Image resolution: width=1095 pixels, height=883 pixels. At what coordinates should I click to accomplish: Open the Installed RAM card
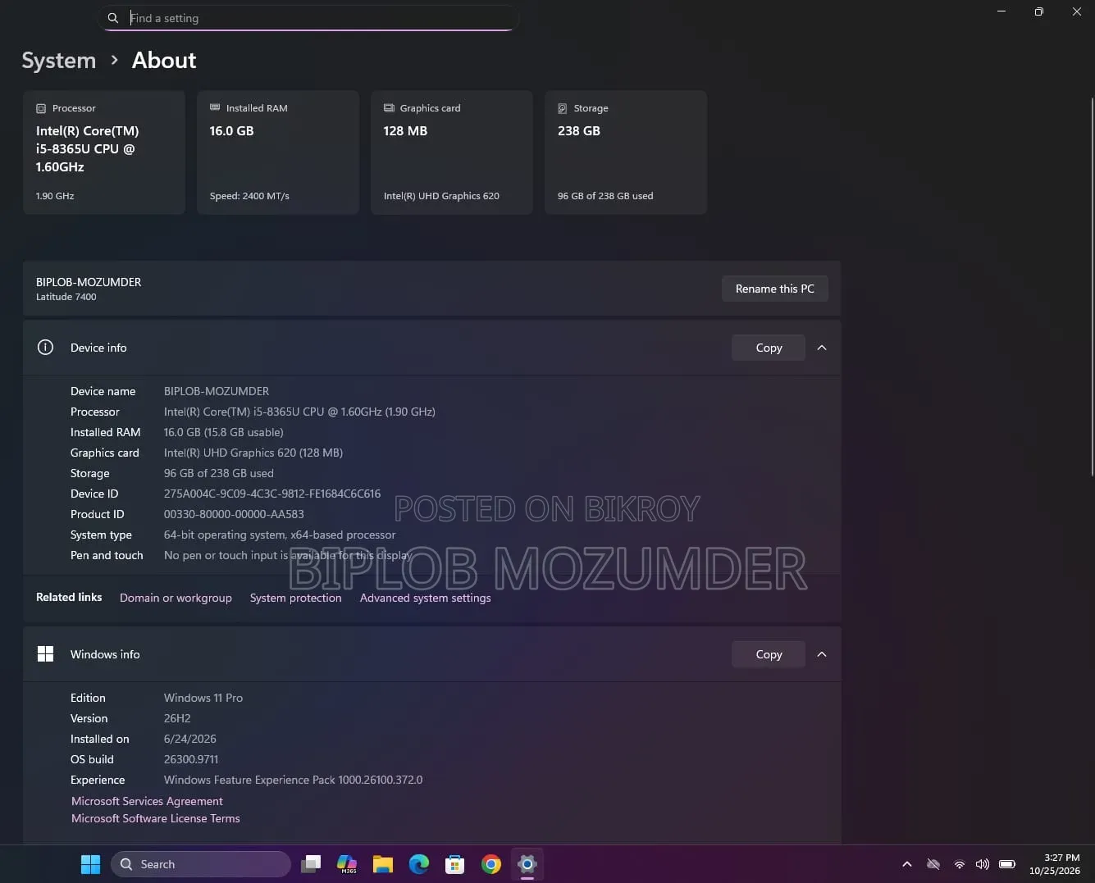(x=278, y=152)
